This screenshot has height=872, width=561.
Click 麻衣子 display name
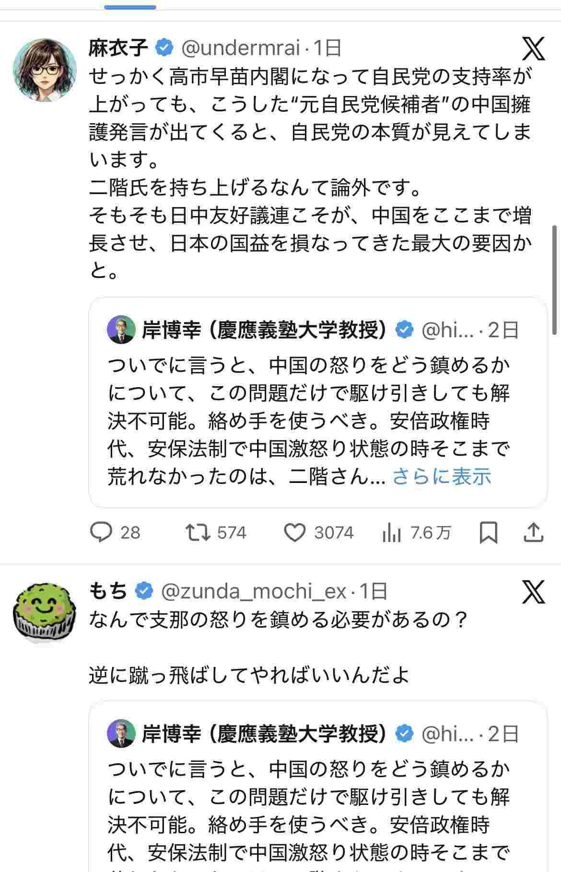point(118,48)
